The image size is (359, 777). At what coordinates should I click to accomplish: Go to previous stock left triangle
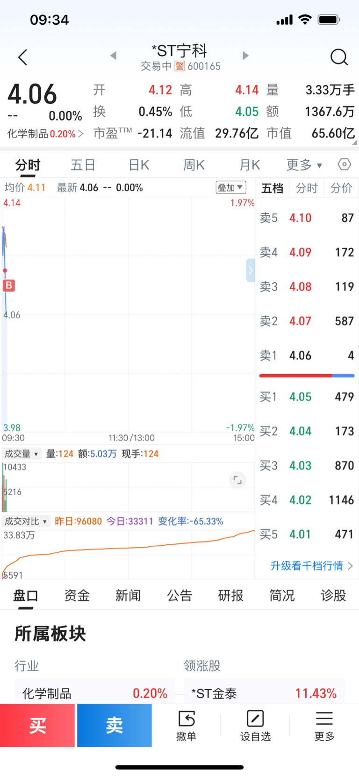tap(113, 56)
